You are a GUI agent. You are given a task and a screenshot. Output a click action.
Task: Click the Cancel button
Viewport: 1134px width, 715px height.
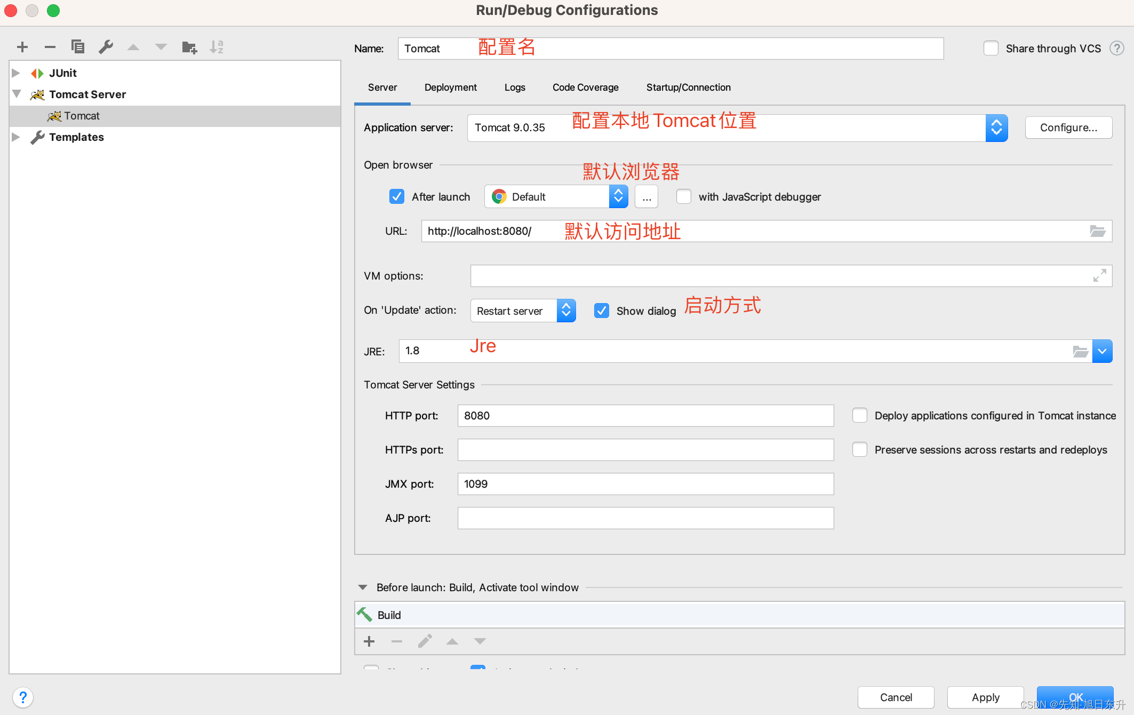click(896, 697)
